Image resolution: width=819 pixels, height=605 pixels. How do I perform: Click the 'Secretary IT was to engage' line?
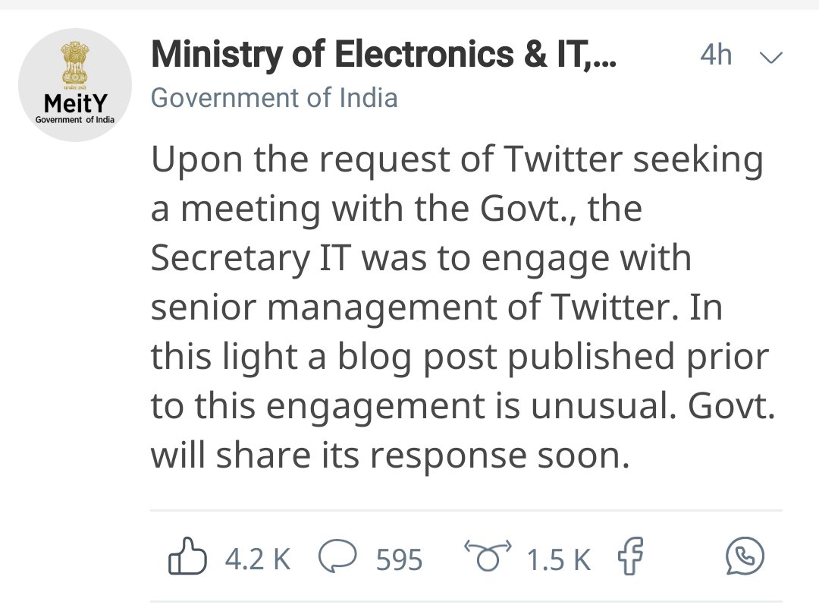(421, 260)
